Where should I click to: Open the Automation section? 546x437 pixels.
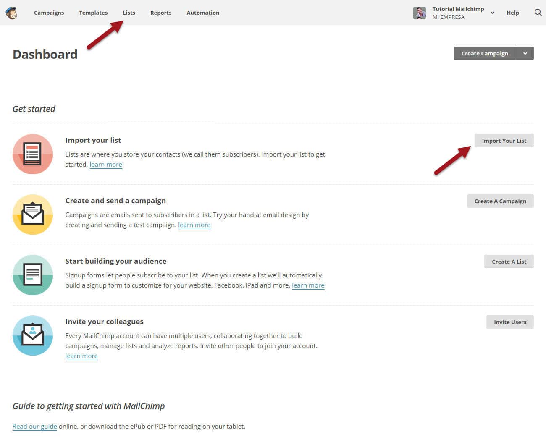point(203,13)
